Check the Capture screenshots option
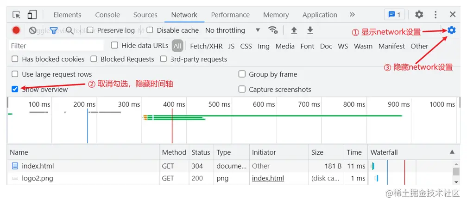 coord(242,89)
